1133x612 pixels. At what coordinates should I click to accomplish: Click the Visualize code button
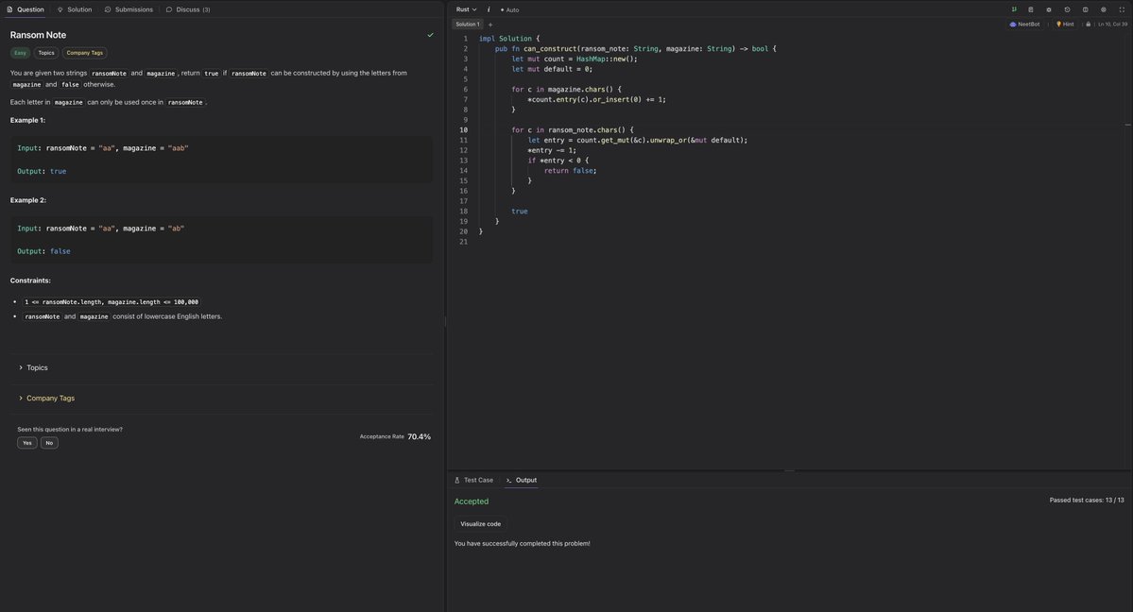point(481,524)
